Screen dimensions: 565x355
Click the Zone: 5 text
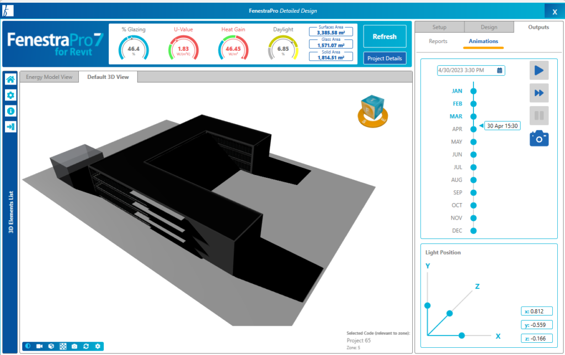(x=353, y=348)
